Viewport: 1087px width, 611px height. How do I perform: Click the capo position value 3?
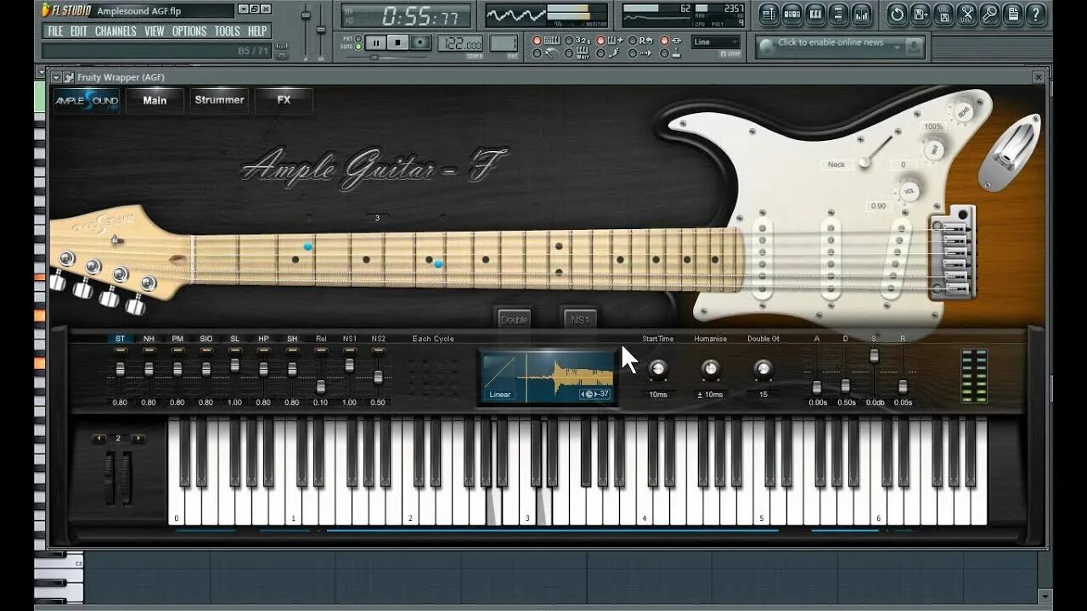pos(377,218)
